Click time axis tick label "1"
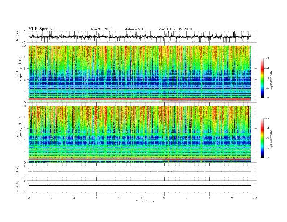287x222 pixels. coord(51,198)
